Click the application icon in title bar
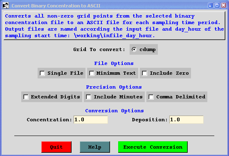 [x=6, y=6]
